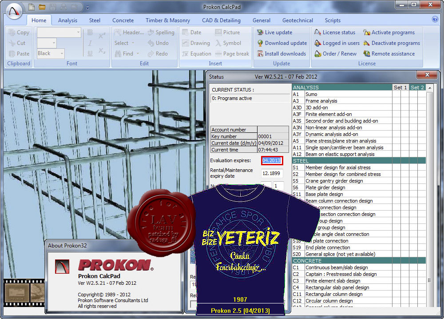Toggle Bold font formatting
Screen dimensions: 444x319
click(90, 32)
